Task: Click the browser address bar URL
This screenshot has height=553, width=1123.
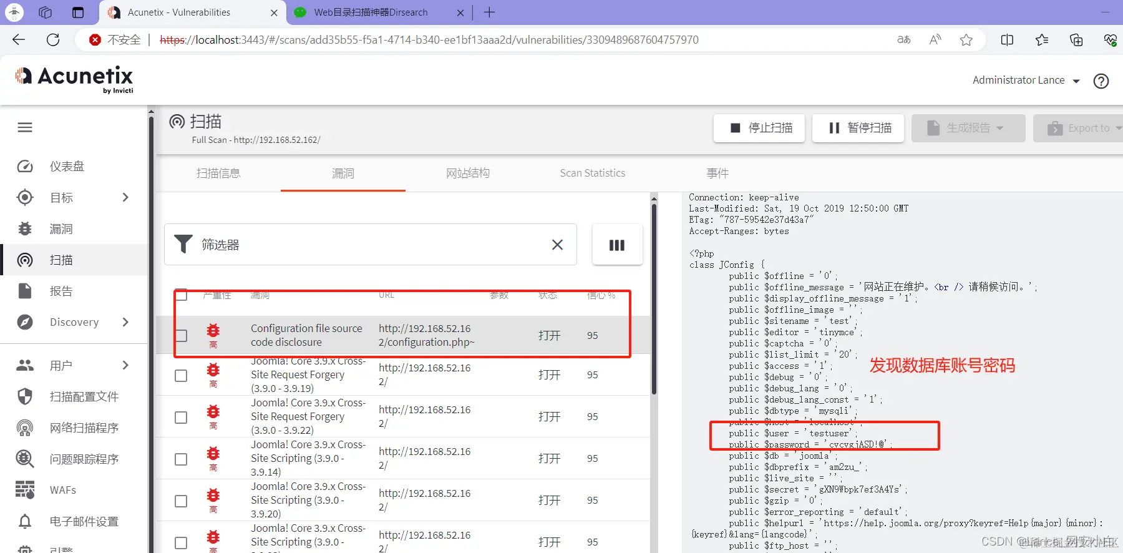Action: [429, 40]
